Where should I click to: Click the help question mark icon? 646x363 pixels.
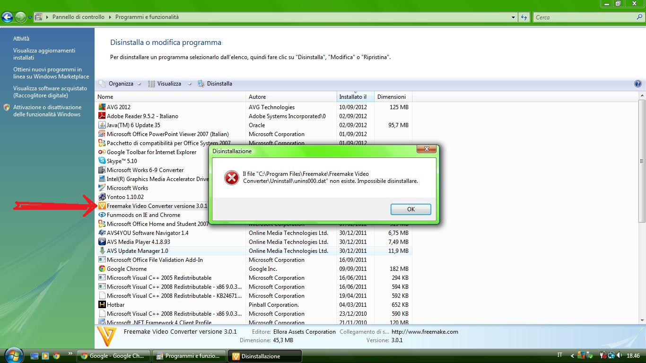click(x=637, y=84)
